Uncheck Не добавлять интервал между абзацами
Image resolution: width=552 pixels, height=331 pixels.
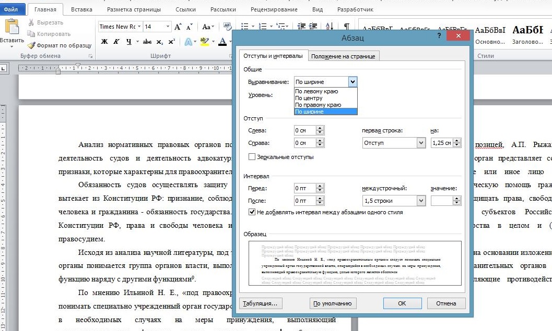coord(252,212)
